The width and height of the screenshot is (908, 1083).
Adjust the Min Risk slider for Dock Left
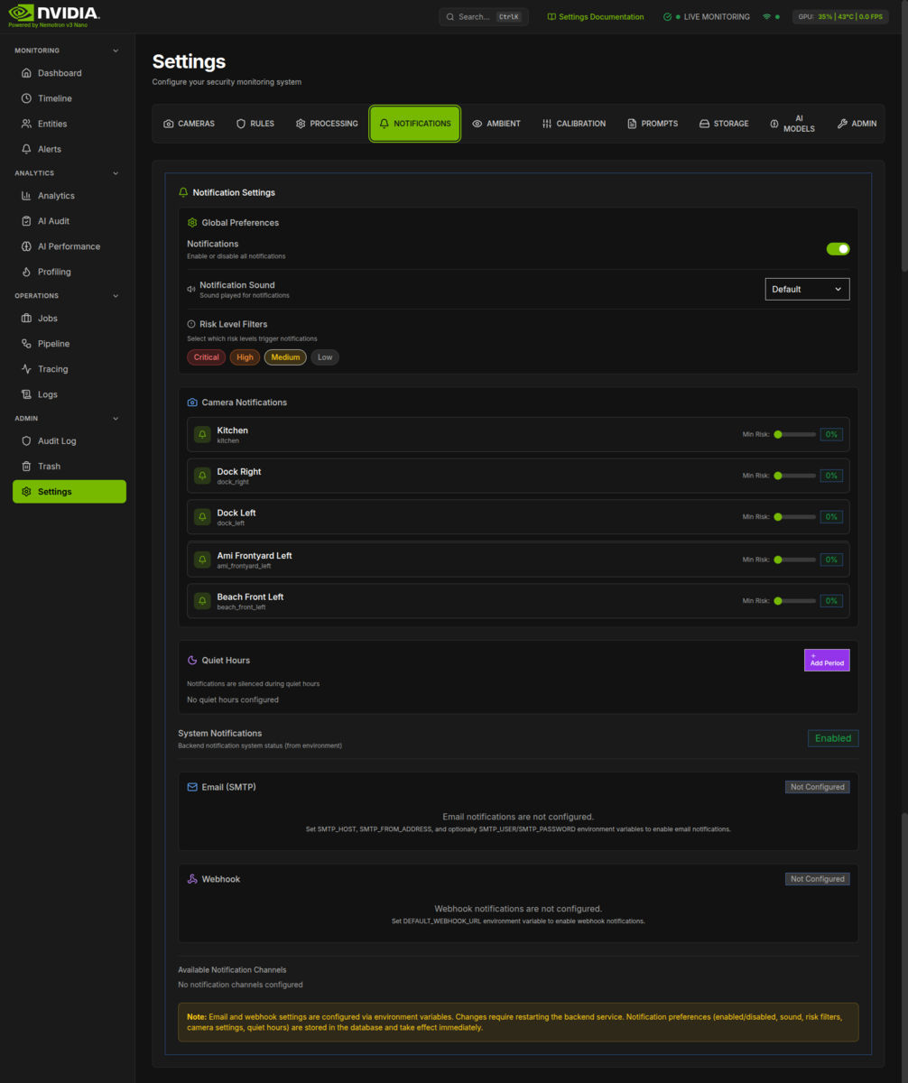pyautogui.click(x=794, y=516)
